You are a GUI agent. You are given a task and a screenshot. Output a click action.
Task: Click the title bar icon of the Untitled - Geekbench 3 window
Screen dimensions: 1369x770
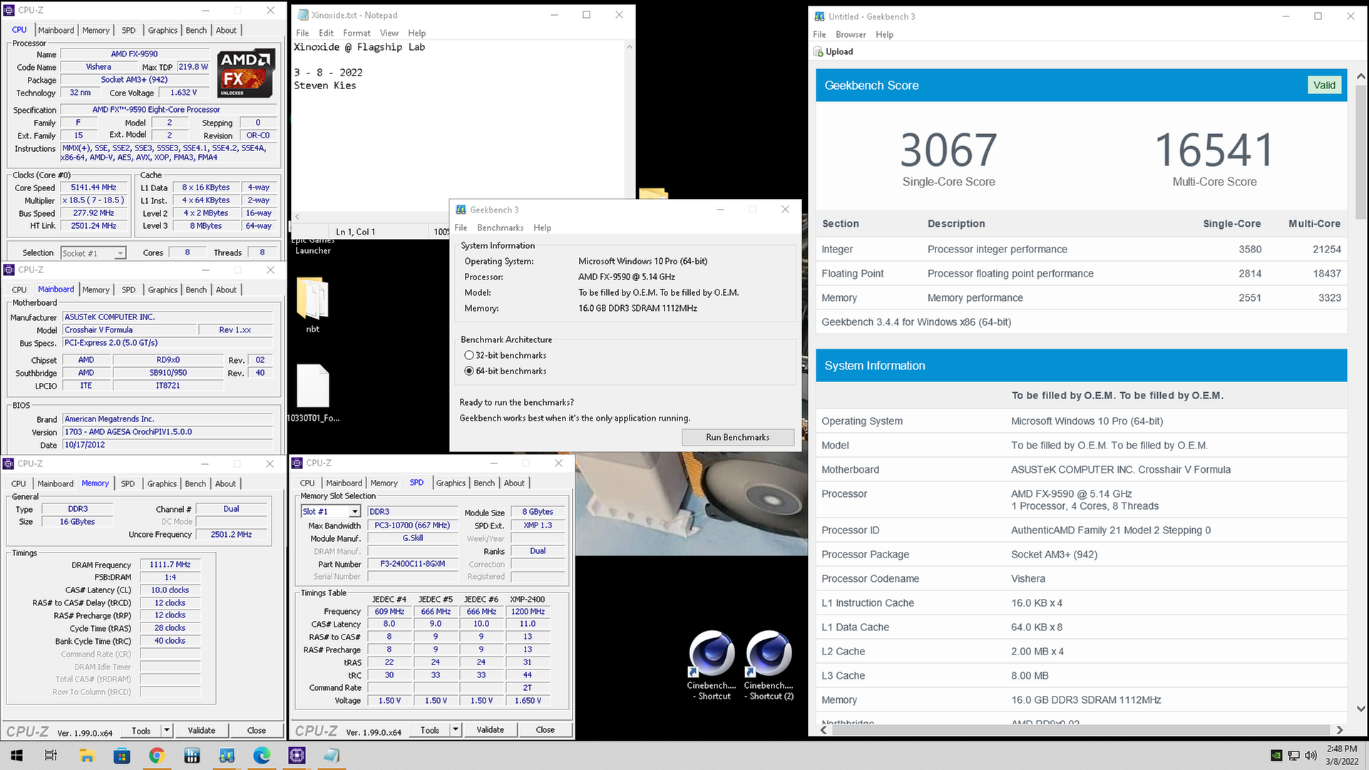[819, 16]
